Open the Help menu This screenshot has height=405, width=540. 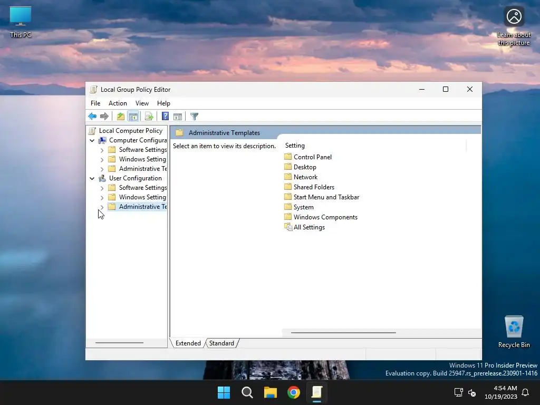click(163, 103)
